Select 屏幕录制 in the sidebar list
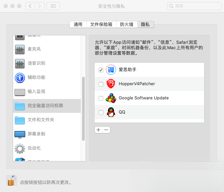Image resolution: width=224 pixels, height=192 pixels. tap(47, 134)
